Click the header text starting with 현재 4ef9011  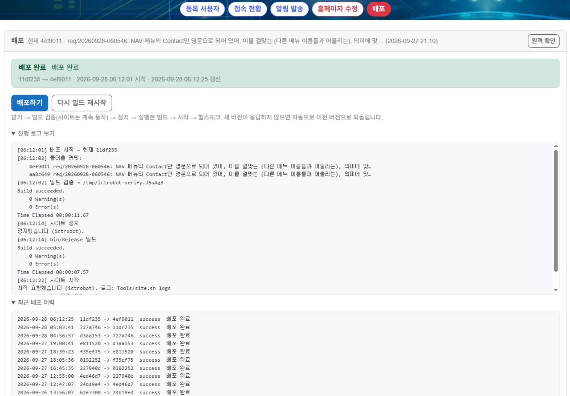coord(232,41)
